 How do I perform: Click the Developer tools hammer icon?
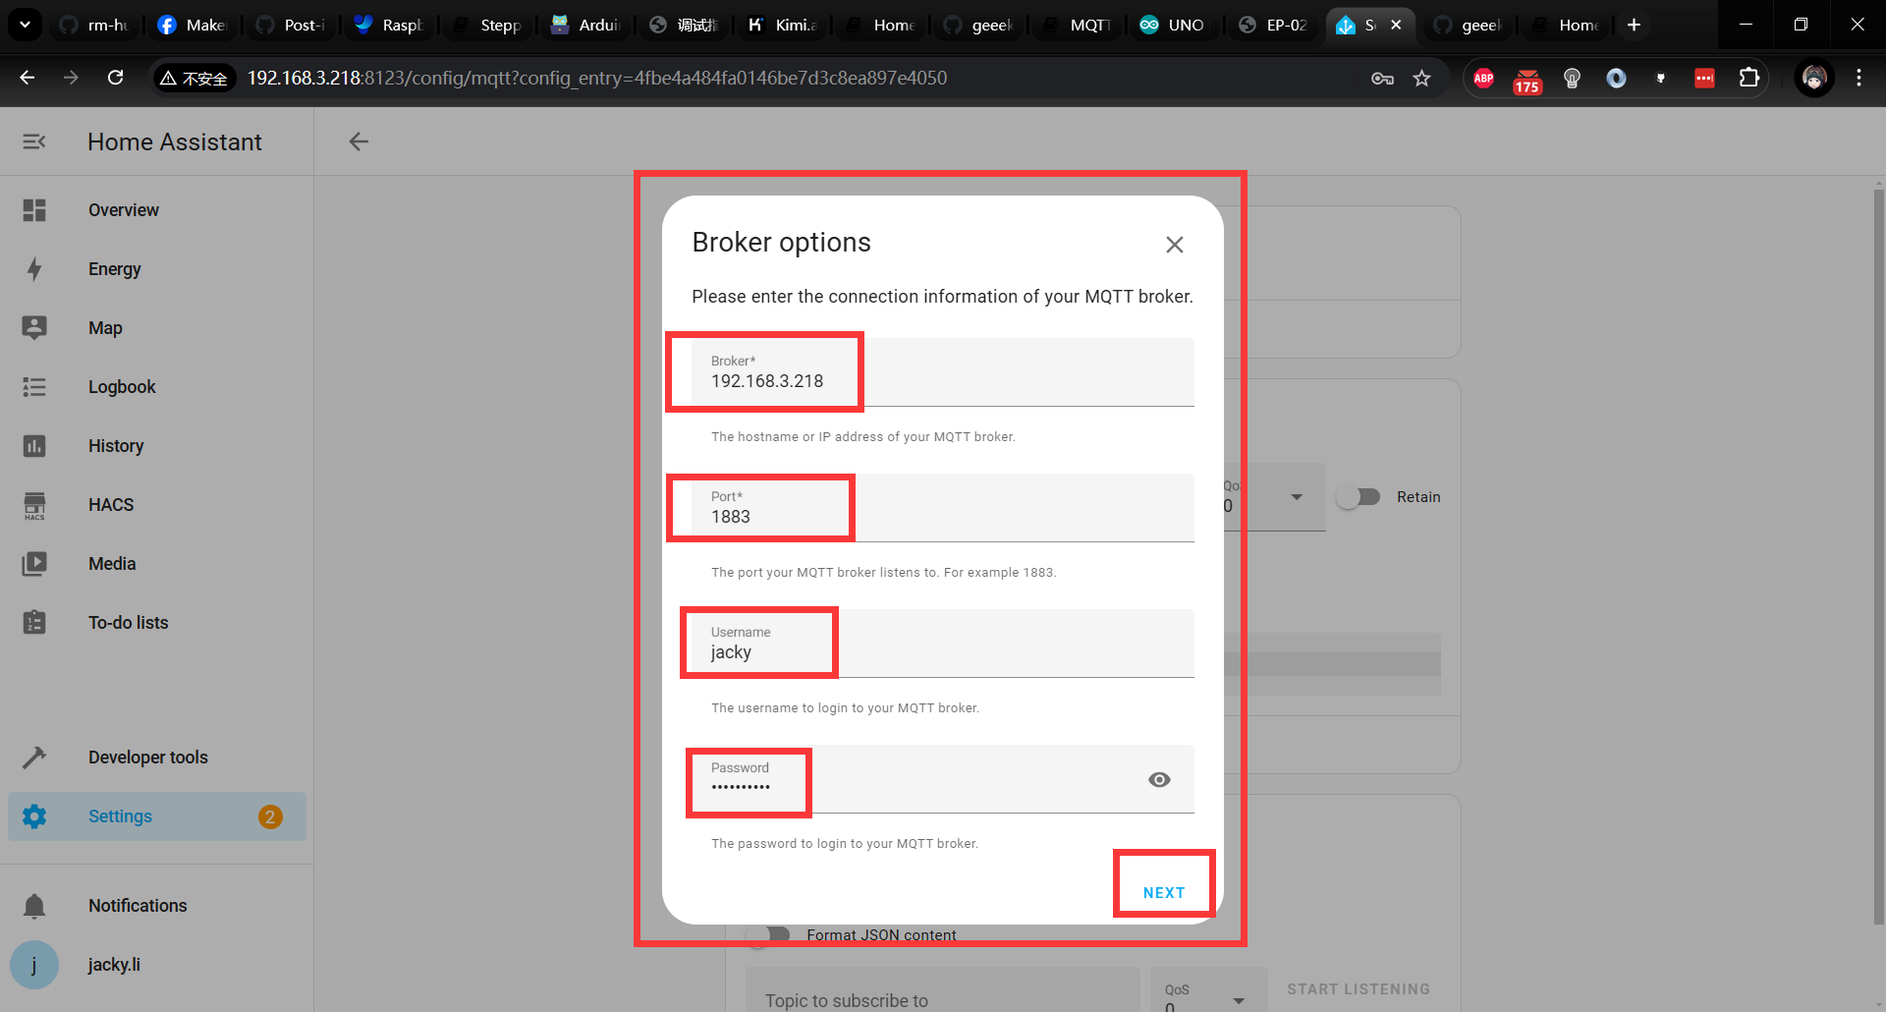34,758
